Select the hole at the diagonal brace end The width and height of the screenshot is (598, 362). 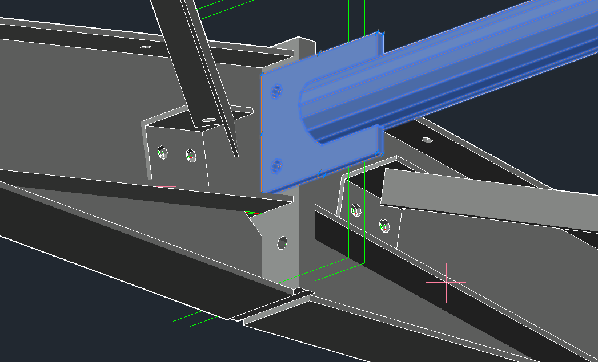point(209,120)
